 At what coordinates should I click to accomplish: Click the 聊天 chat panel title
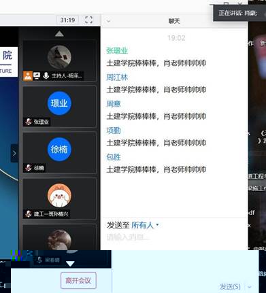[x=174, y=21]
